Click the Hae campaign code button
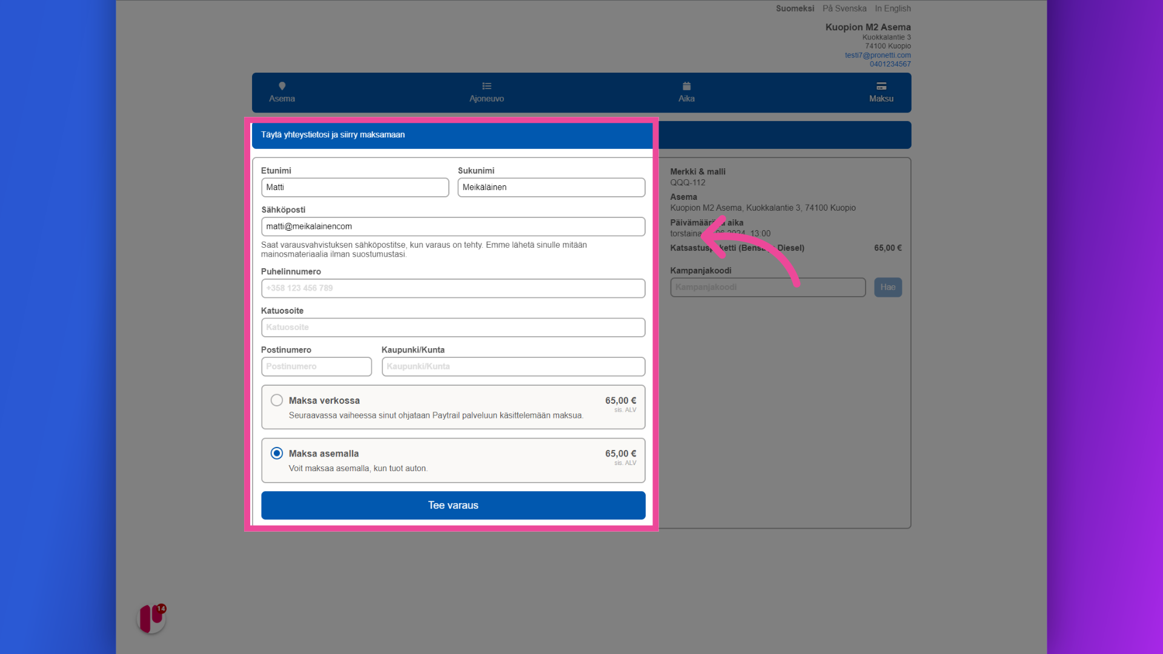Image resolution: width=1163 pixels, height=654 pixels. coord(888,287)
